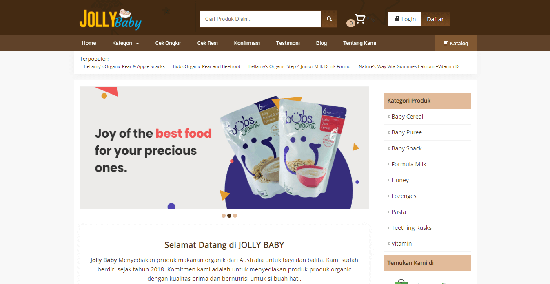This screenshot has height=284, width=550.
Task: Select the first carousel slide dot
Action: tap(224, 216)
